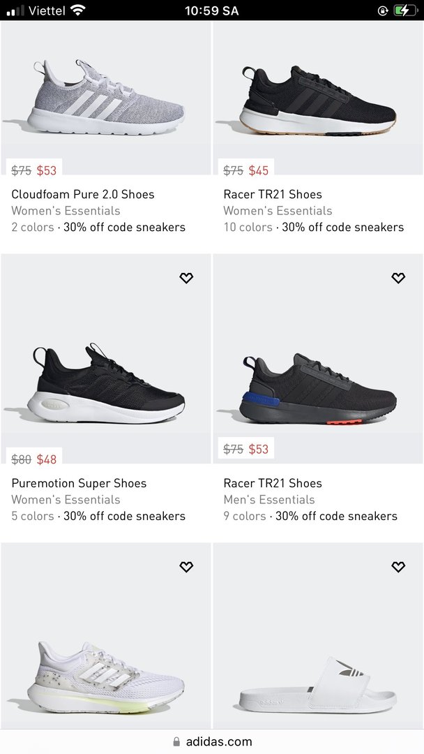
Task: Select the Racer TR21 Shoes Women's Essentials title
Action: point(273,194)
